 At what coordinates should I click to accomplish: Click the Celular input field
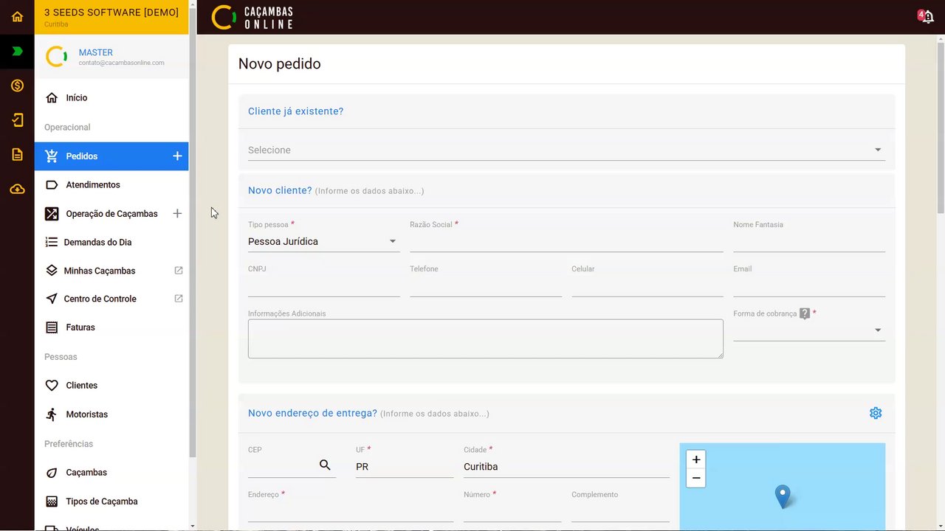tap(647, 286)
